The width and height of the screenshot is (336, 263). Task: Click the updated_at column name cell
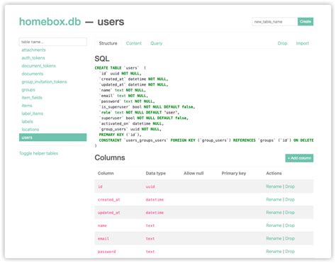109,213
